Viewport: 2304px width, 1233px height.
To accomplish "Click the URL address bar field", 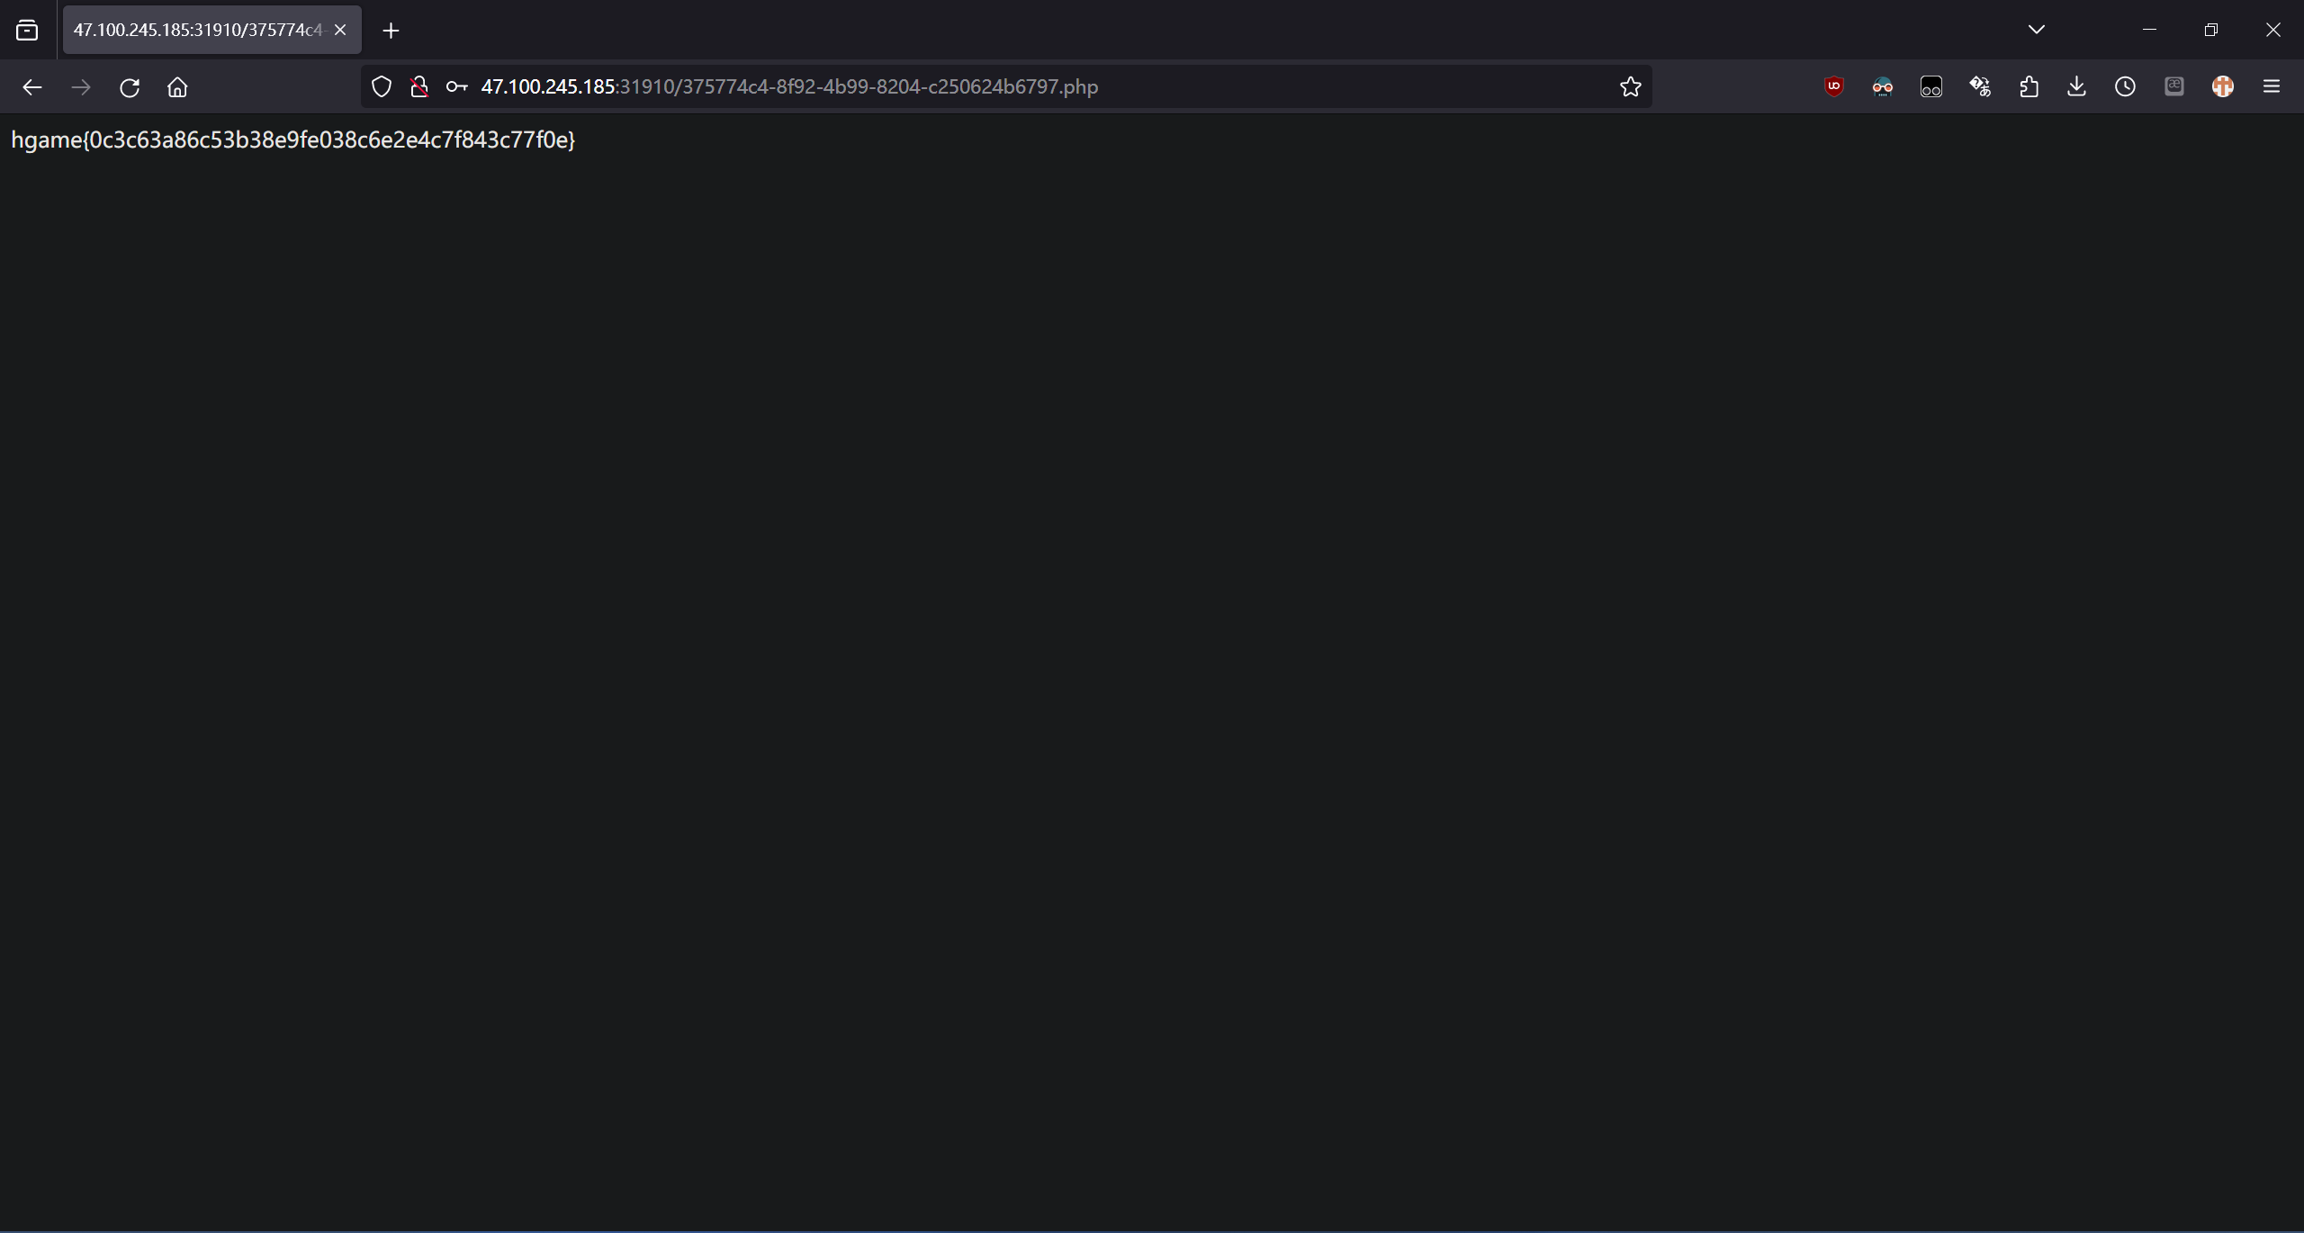I will click(990, 86).
